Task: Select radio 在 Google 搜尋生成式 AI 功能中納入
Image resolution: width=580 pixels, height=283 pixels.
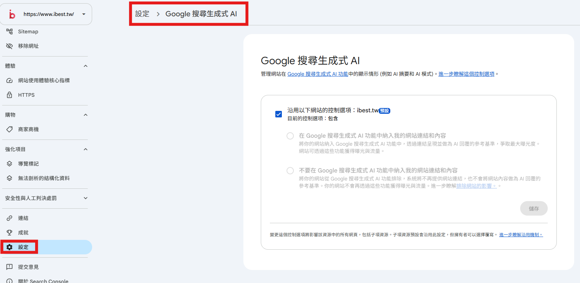Action: (290, 136)
